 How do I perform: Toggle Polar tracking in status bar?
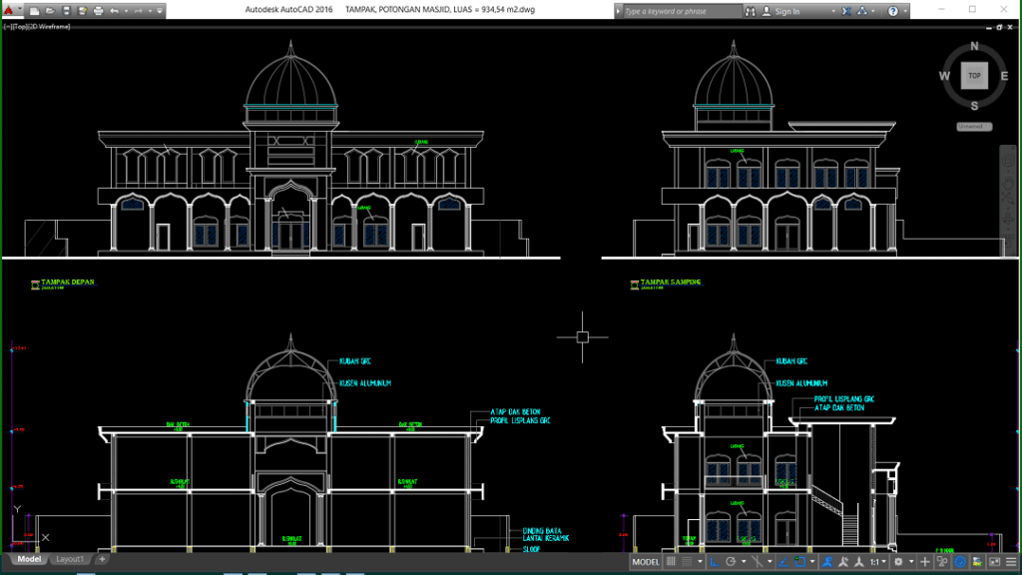tap(732, 562)
